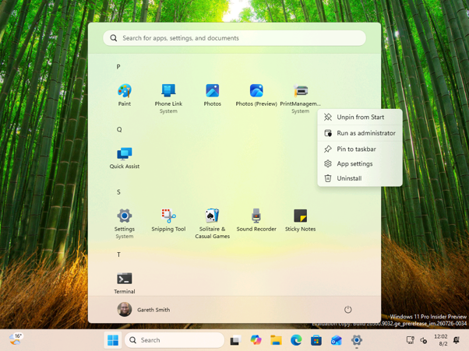469x351 pixels.
Task: Open File Explorer from the taskbar
Action: [x=276, y=340]
